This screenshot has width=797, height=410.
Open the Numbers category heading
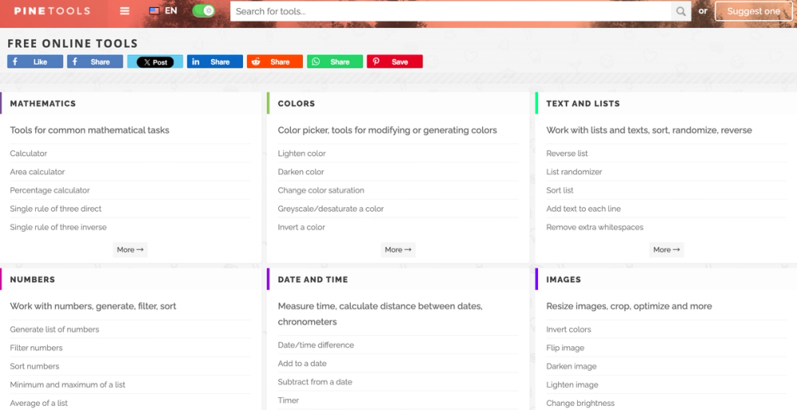[x=33, y=279]
